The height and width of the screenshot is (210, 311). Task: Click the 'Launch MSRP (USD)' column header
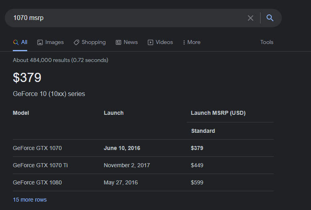click(x=218, y=113)
